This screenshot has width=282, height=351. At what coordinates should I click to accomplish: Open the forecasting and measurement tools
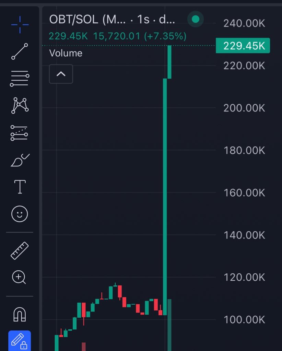[19, 133]
